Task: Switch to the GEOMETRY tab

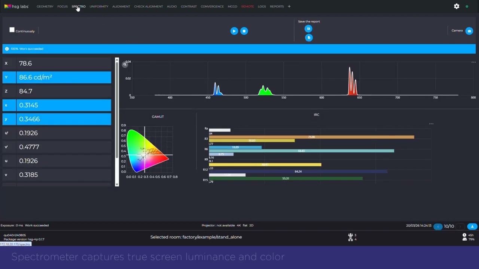Action: (x=45, y=6)
